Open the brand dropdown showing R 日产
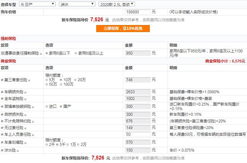The image size is (247, 163). click(37, 4)
